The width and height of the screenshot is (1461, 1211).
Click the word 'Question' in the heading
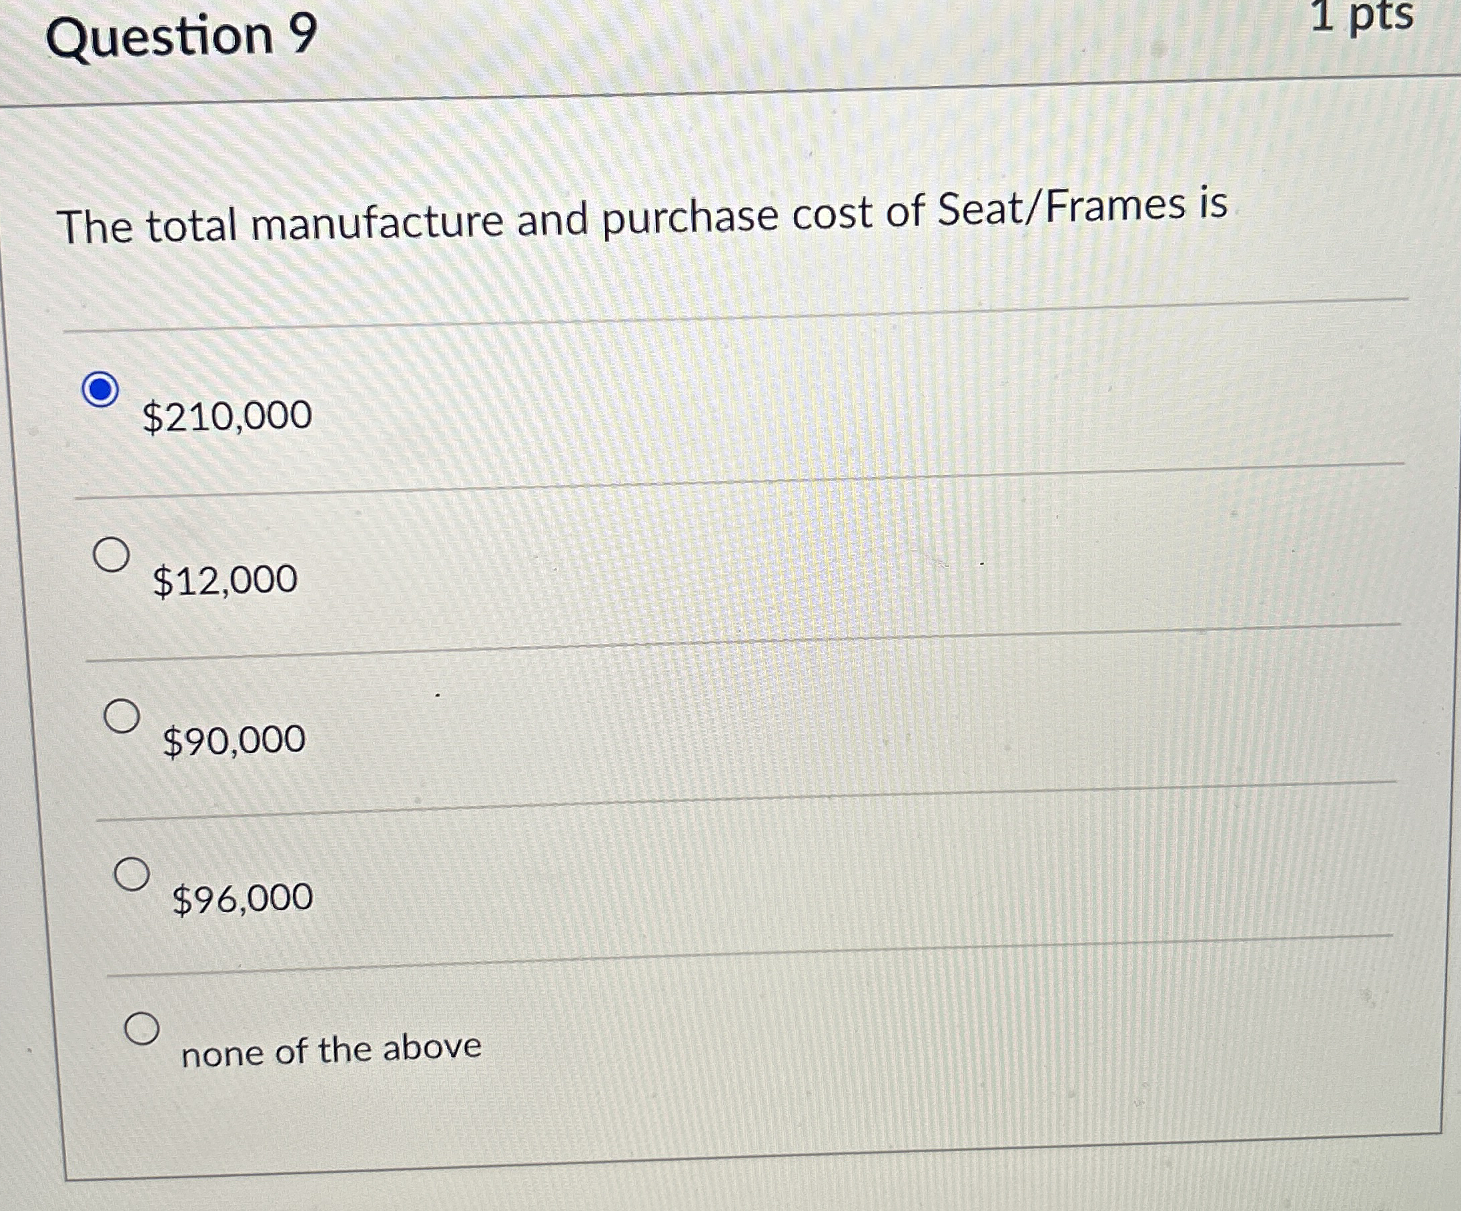[159, 36]
